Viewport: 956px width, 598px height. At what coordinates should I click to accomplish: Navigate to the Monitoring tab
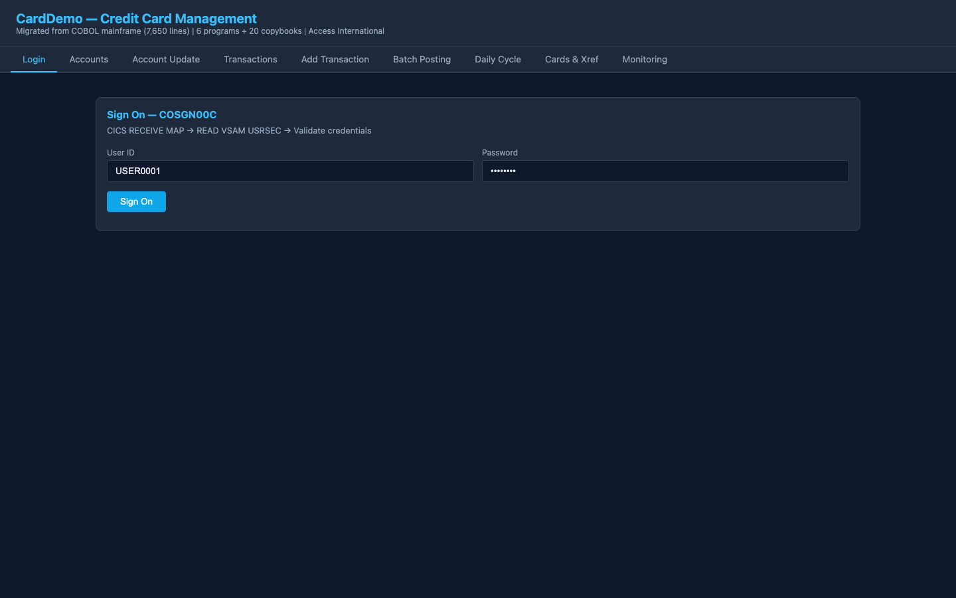click(x=644, y=59)
